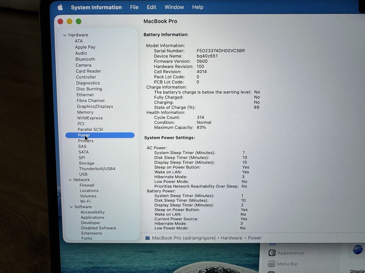Click the Condition value Normal
Viewport: 365px width, 273px height.
[x=204, y=122]
